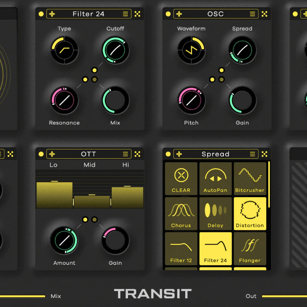Click the OTT module title

[x=89, y=154]
